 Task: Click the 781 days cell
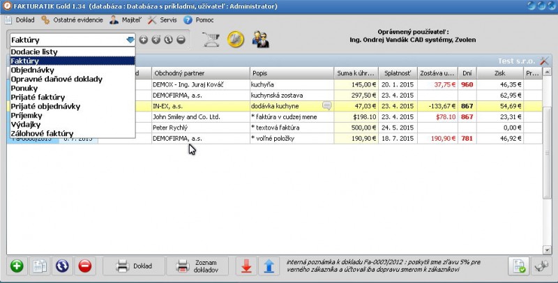[467, 138]
